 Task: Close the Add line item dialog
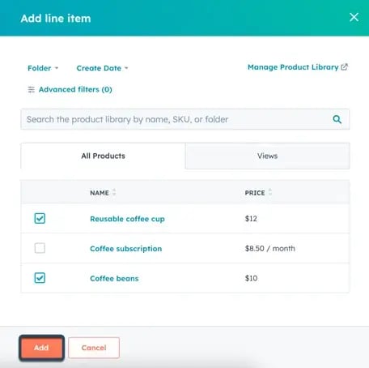[x=354, y=17]
